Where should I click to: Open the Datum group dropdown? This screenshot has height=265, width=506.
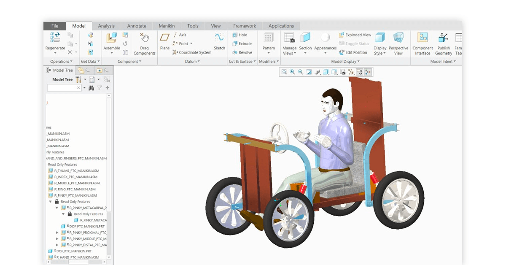pos(192,61)
